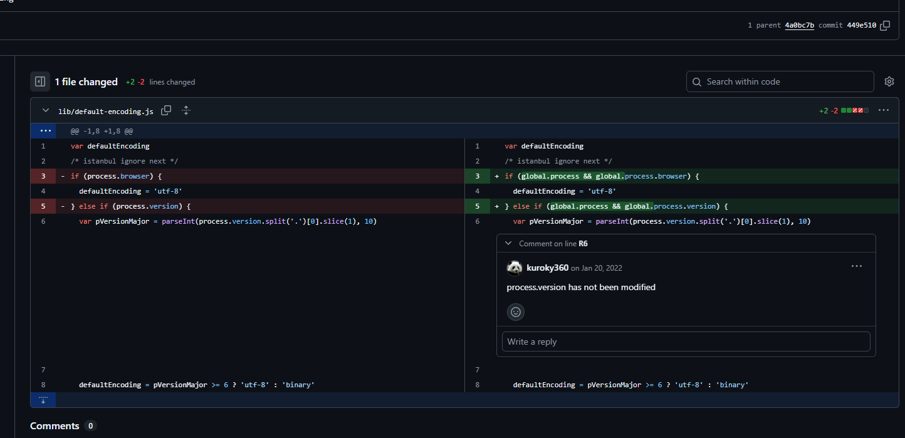Click kuroky360's panda avatar
Screen dimensions: 905x438
[515, 268]
